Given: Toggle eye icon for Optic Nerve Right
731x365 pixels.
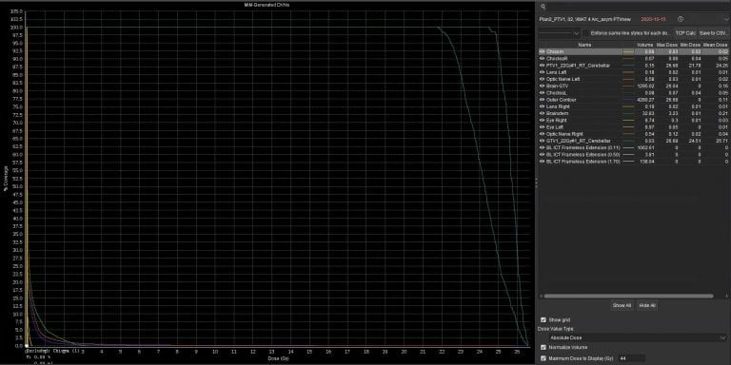Looking at the screenshot, I should (x=542, y=134).
